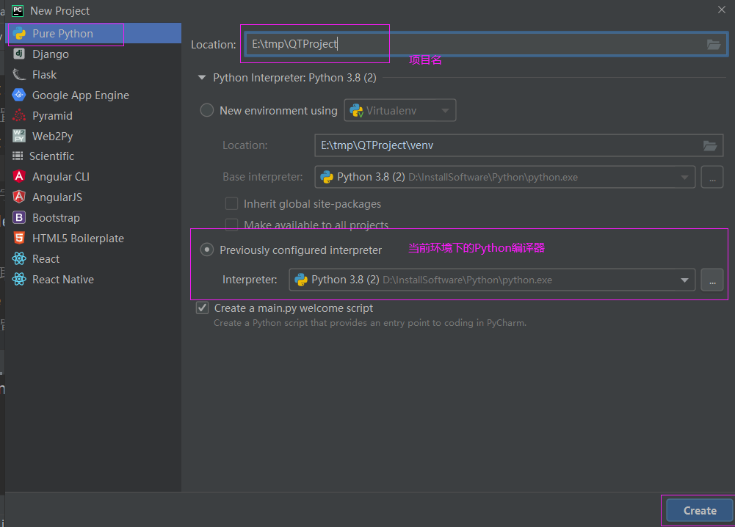735x527 pixels.
Task: Select Previously configured interpreter radio button
Action: tap(207, 250)
